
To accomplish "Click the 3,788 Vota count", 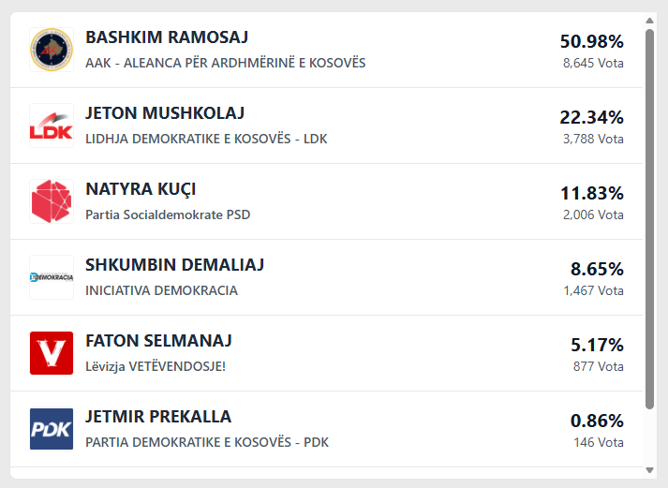I will coord(593,139).
